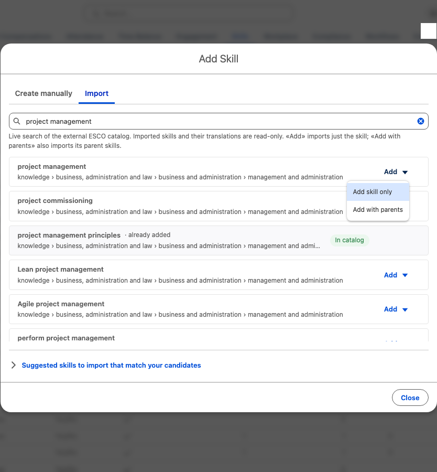Viewport: 437px width, 472px height.
Task: Click category path under project management principles
Action: (x=169, y=245)
